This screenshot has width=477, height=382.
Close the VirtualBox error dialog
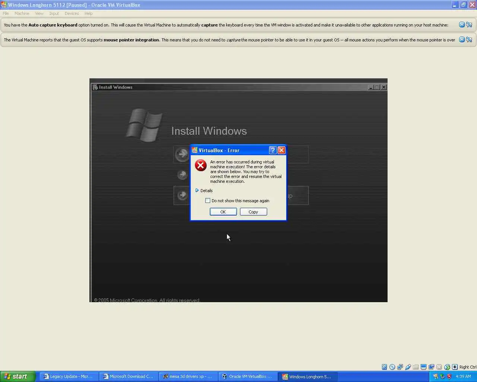(x=282, y=150)
